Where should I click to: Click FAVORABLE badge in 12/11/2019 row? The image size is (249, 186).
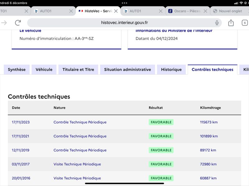[161, 150]
